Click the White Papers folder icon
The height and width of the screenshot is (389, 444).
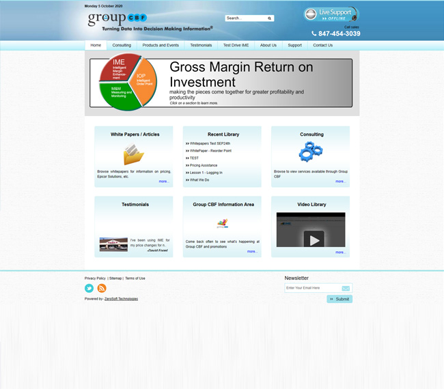click(x=134, y=155)
